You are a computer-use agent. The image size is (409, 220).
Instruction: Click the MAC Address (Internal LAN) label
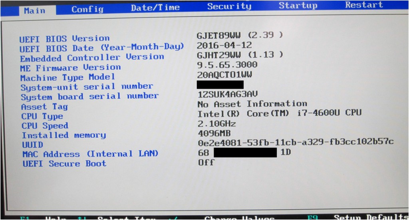[x=91, y=154]
